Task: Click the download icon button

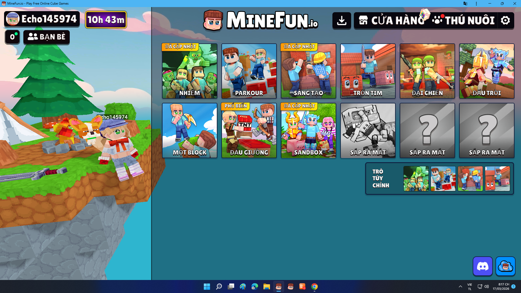Action: pyautogui.click(x=342, y=20)
